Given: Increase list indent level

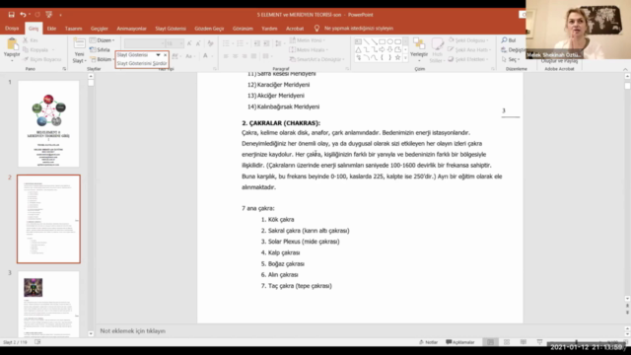Looking at the screenshot, I should tap(266, 43).
